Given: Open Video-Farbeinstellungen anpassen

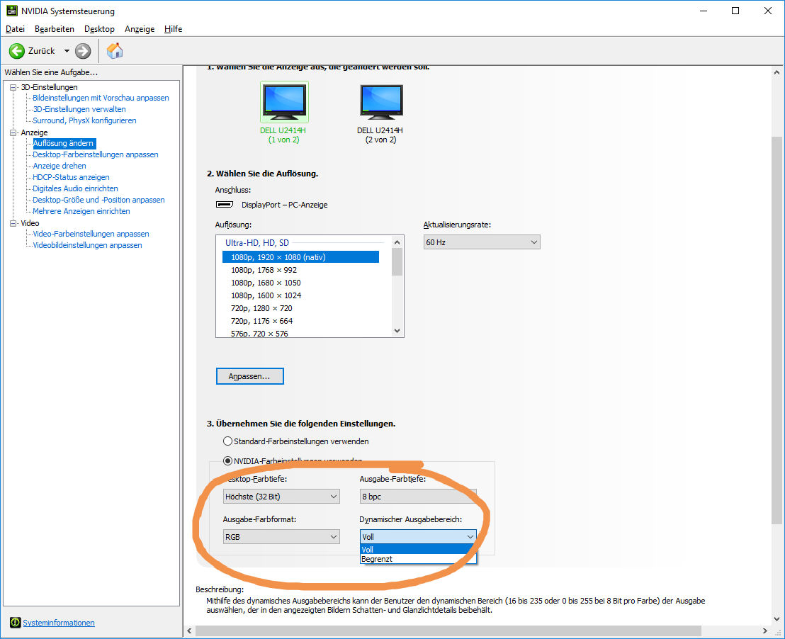Looking at the screenshot, I should (91, 234).
